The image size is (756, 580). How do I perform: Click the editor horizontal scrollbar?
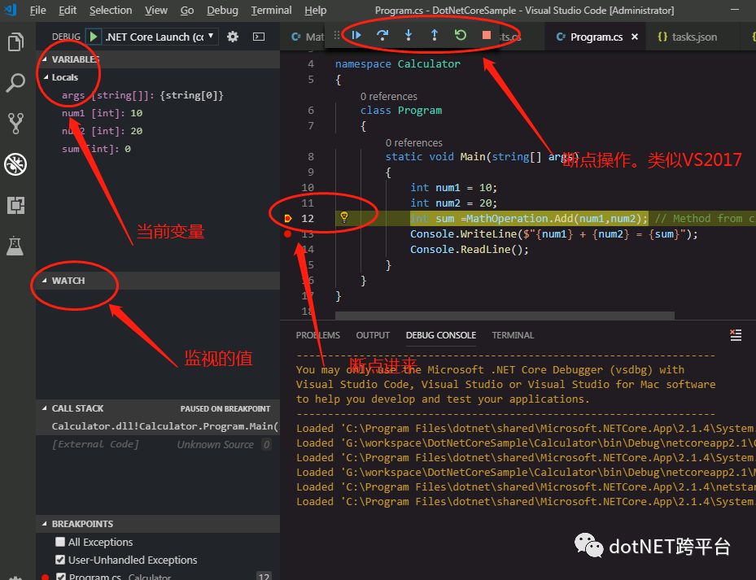tap(505, 316)
